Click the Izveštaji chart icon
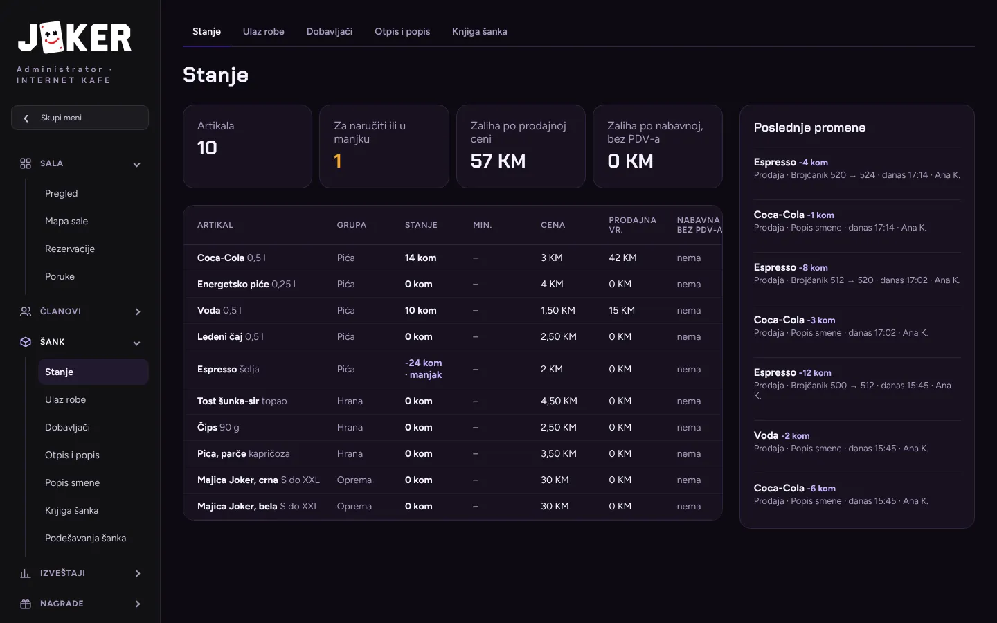This screenshot has height=623, width=997. [26, 573]
